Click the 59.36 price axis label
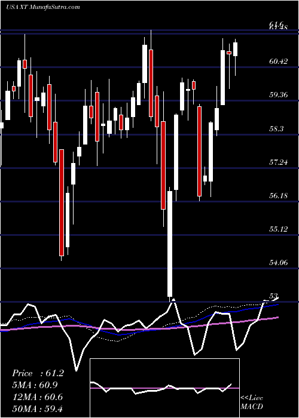This screenshot has height=418, width=299. coord(279,95)
